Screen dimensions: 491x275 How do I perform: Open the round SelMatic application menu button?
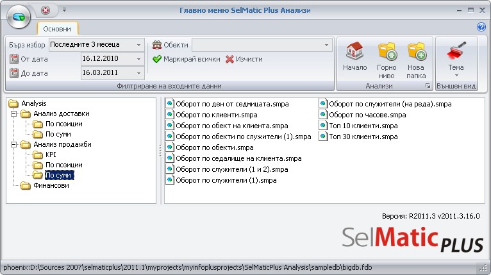click(x=19, y=17)
